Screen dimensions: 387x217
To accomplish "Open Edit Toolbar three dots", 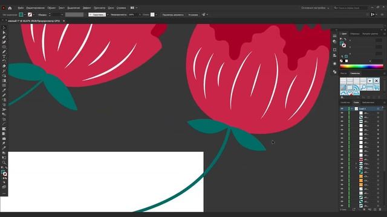I will [x=4, y=193].
